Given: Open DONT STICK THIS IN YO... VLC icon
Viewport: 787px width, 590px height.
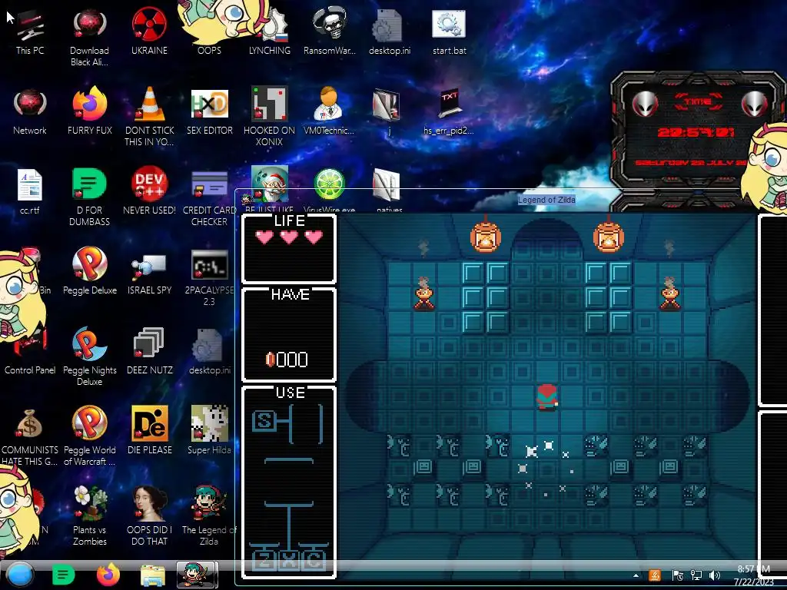Looking at the screenshot, I should [x=149, y=117].
